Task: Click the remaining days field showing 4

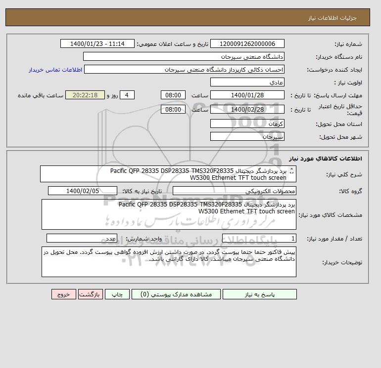Action: [x=127, y=95]
